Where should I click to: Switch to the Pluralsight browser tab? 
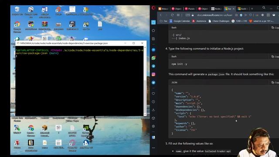tap(190, 9)
